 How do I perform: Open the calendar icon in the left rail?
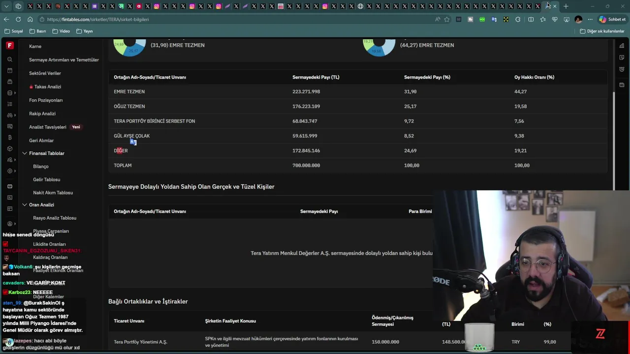coord(10,71)
